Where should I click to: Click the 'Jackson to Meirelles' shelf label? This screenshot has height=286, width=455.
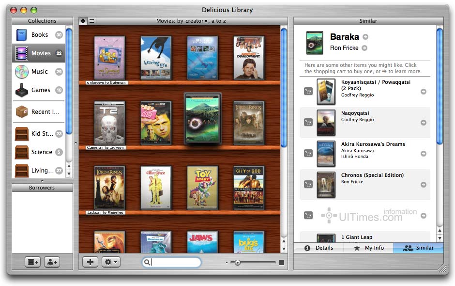click(105, 212)
